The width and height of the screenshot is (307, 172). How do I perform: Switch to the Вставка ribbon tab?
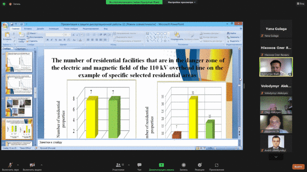pyautogui.click(x=28, y=29)
